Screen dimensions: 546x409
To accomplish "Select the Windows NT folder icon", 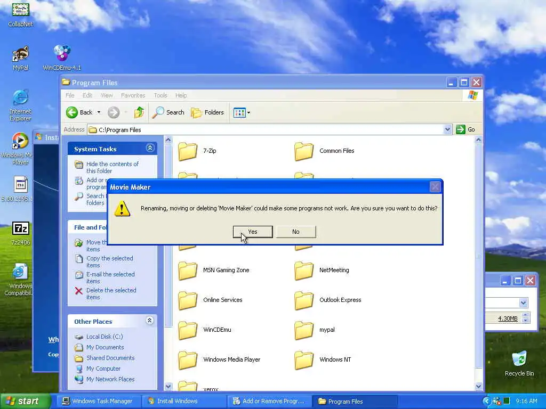I will 304,361.
